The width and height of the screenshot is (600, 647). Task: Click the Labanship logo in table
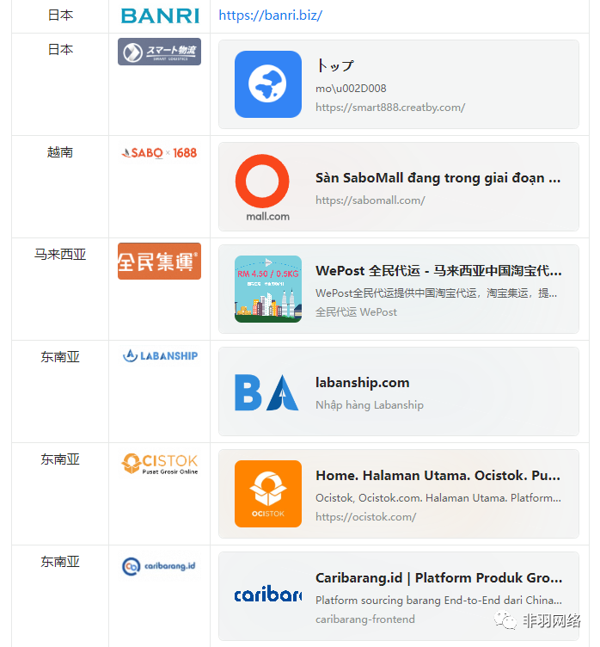tap(160, 356)
